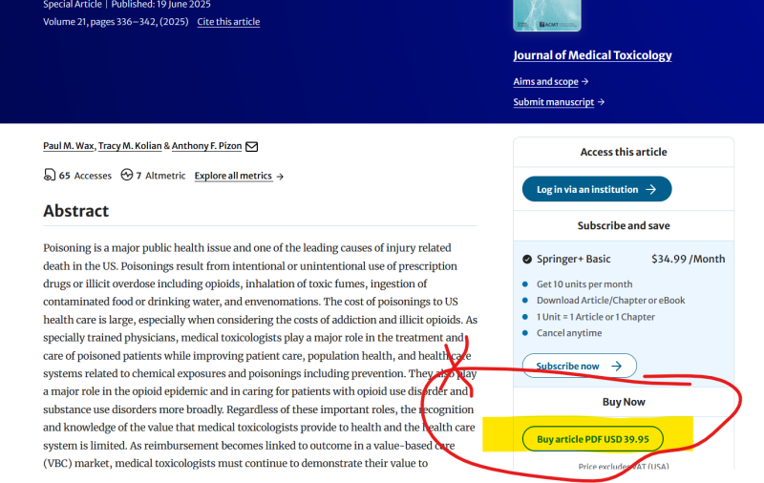Image resolution: width=764 pixels, height=483 pixels.
Task: Click the Altmetric score icon
Action: pyautogui.click(x=126, y=176)
